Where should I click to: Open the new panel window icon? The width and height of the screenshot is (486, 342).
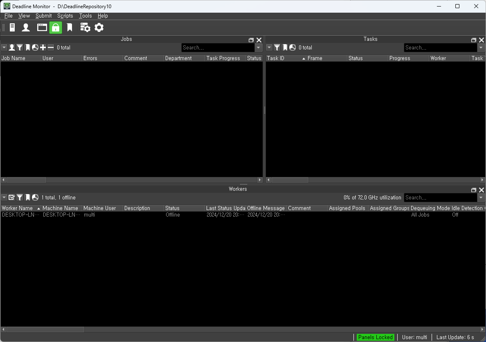tap(42, 27)
